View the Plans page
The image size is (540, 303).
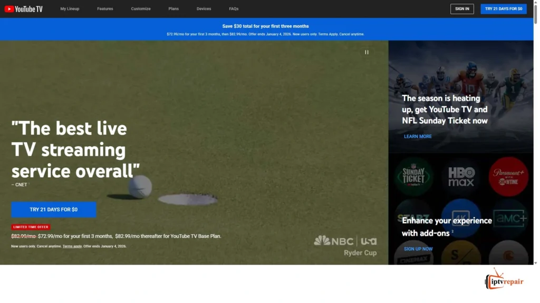point(173,9)
